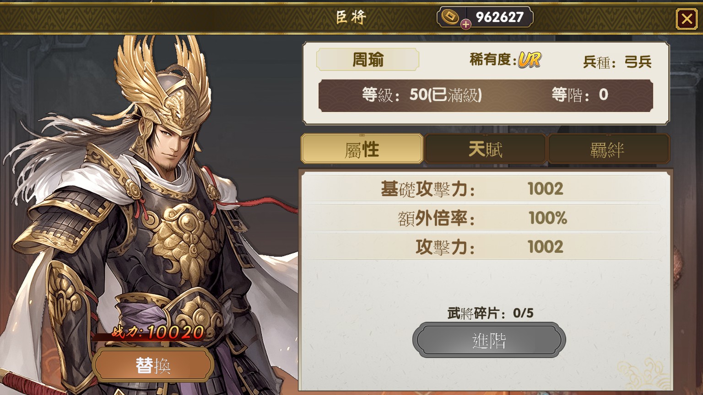
Task: Click the 進階 advance button
Action: tap(489, 340)
